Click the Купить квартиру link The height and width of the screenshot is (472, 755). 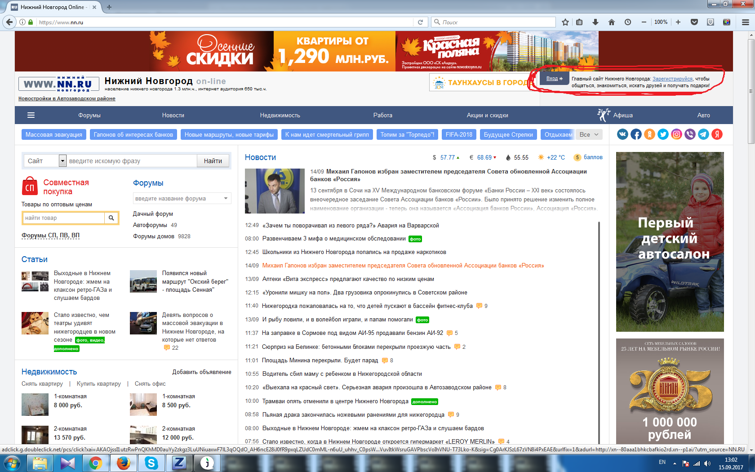[99, 383]
